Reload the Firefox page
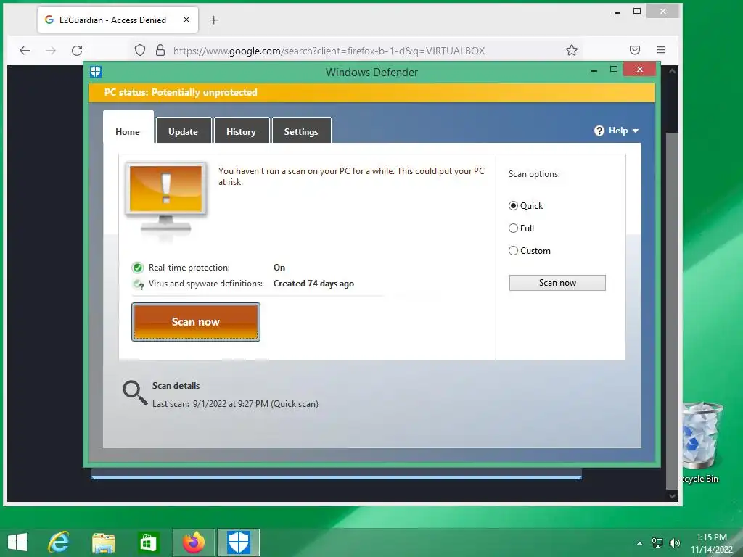Viewport: 743px width, 557px height. click(77, 51)
